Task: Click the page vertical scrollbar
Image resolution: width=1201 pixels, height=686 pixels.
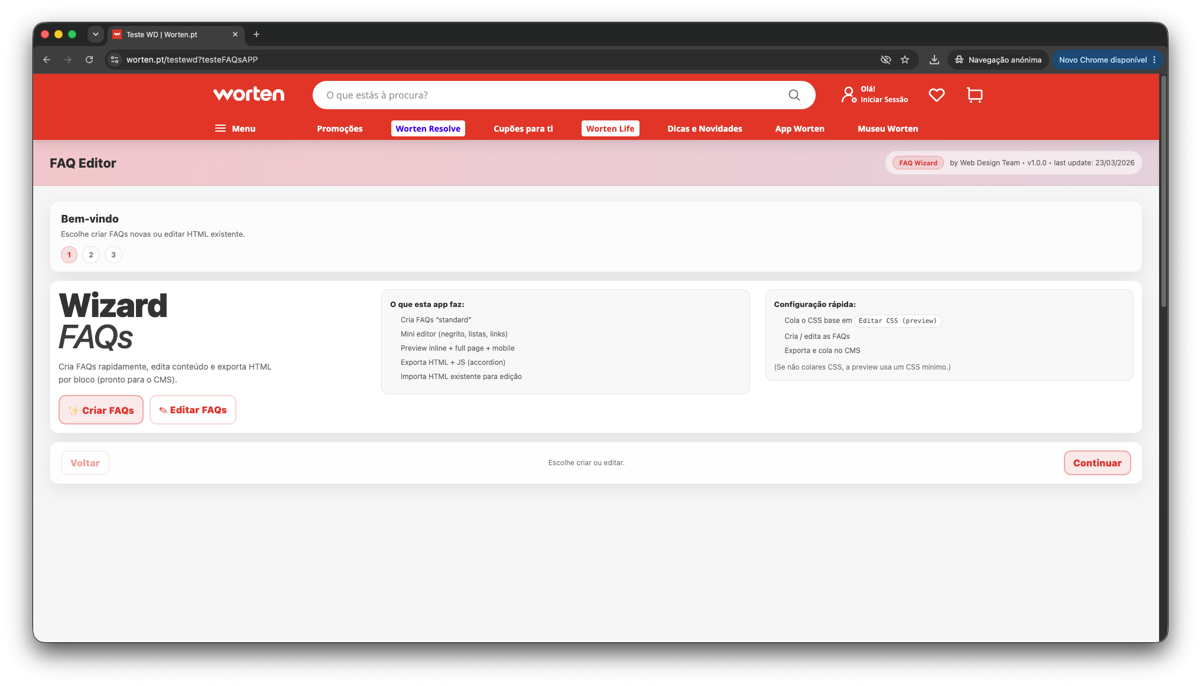Action: pos(1164,191)
